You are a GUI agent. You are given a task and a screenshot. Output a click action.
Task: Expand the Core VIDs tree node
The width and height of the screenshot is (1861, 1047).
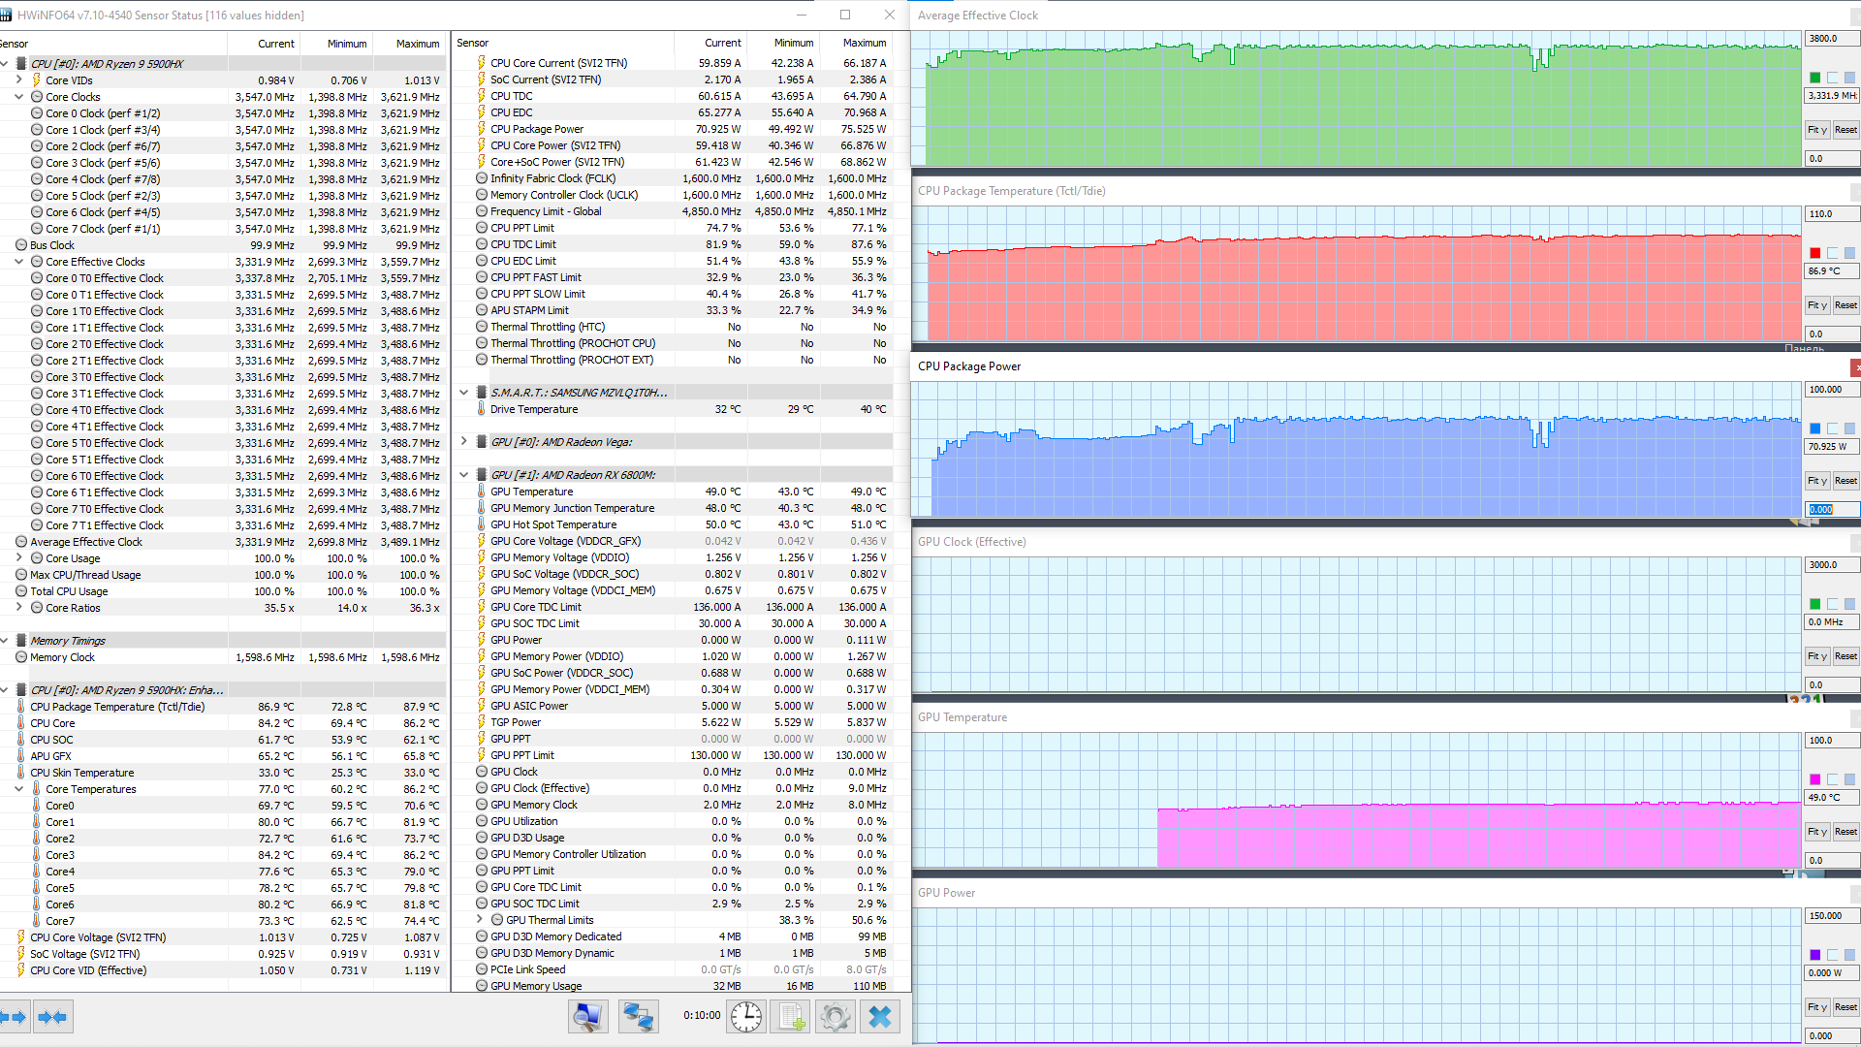(19, 80)
